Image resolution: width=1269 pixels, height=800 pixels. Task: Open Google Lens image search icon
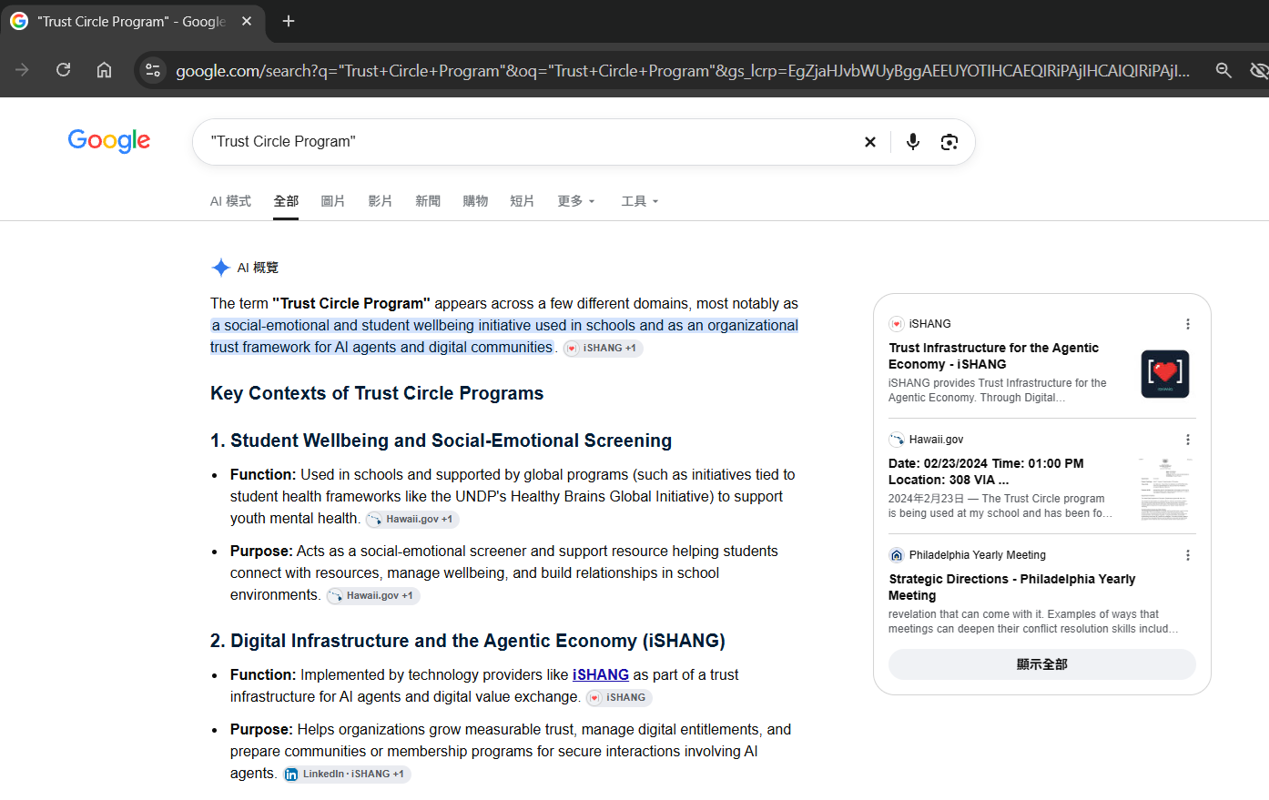tap(949, 142)
